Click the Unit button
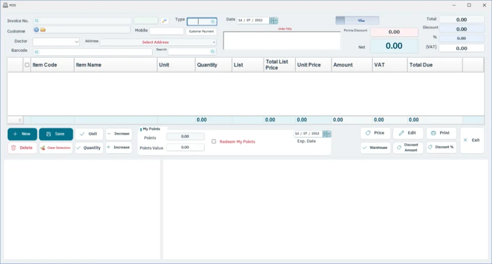Image resolution: width=492 pixels, height=264 pixels. pyautogui.click(x=89, y=134)
